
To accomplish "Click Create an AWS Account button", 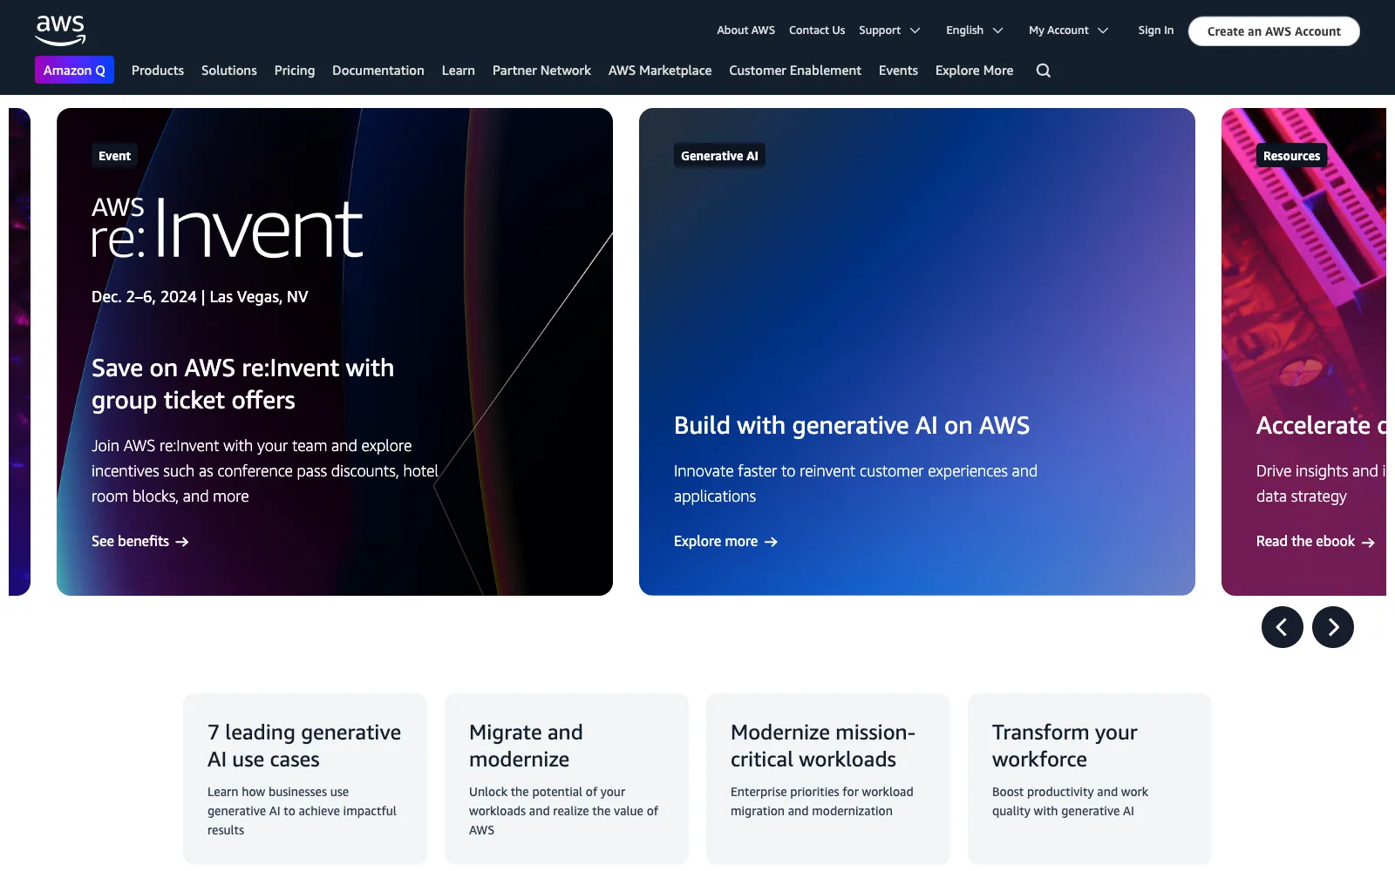I will point(1274,31).
